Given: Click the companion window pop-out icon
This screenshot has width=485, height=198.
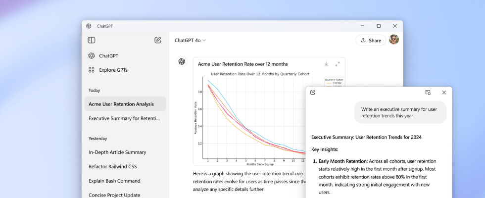Looking at the screenshot, I should tap(428, 93).
